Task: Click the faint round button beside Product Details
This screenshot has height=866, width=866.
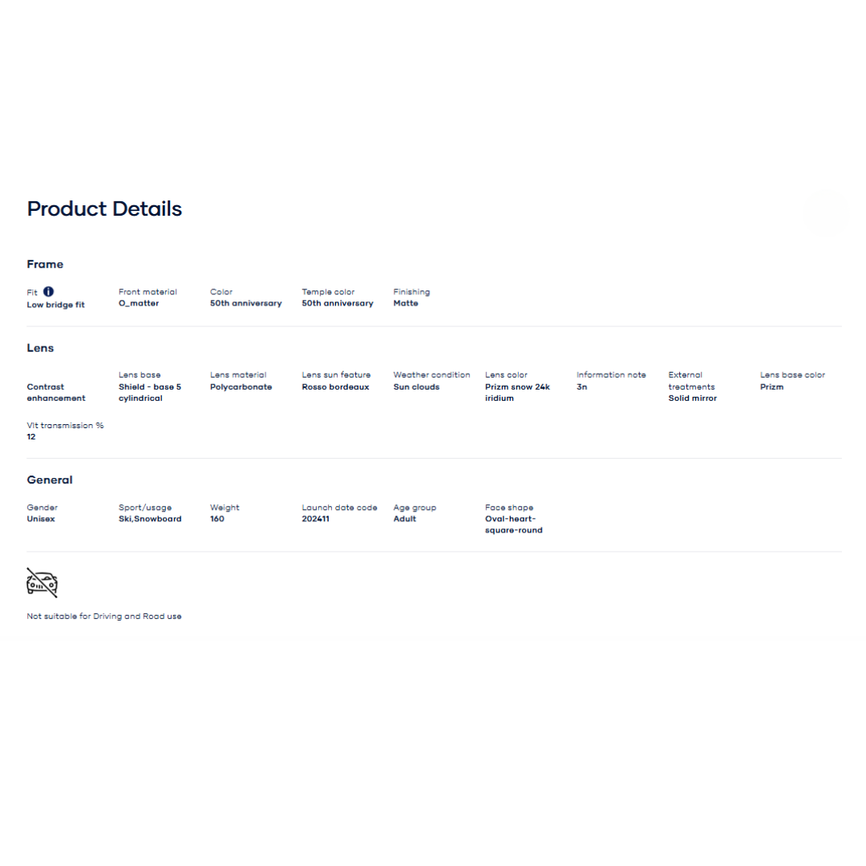Action: [824, 213]
